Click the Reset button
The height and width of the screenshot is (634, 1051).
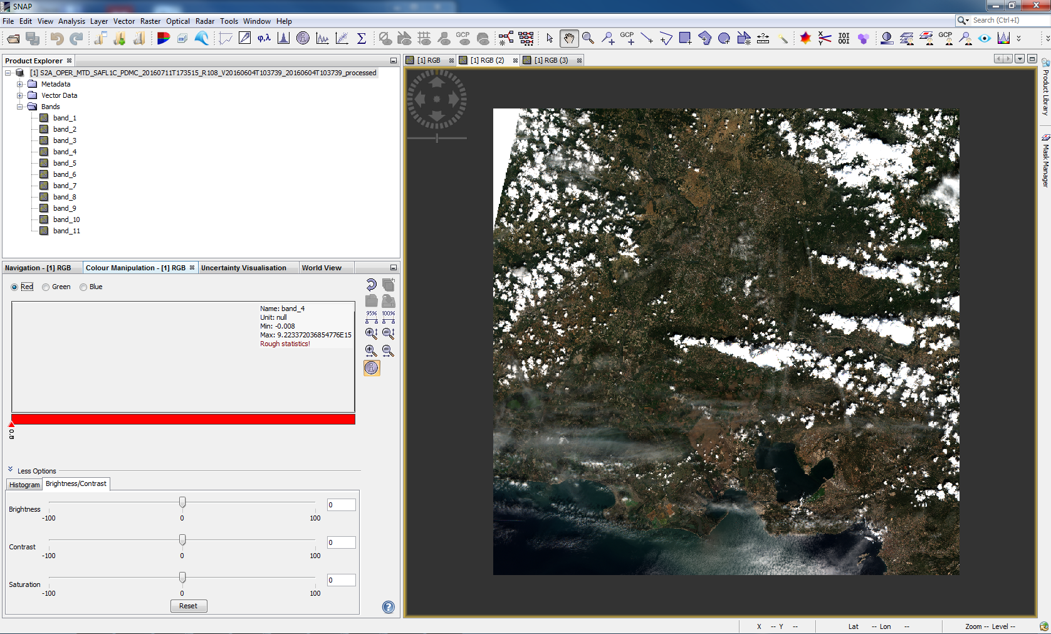pos(188,606)
